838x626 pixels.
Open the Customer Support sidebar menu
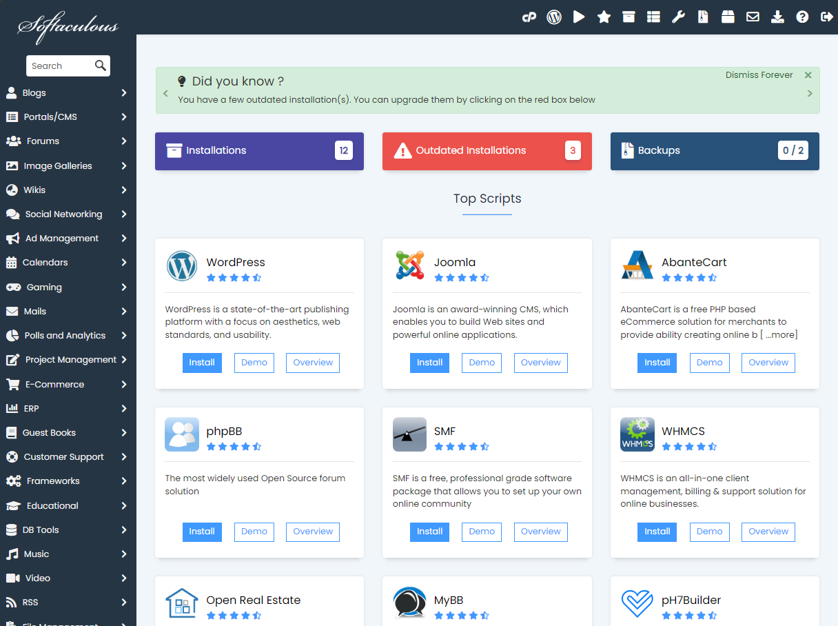[x=68, y=456]
